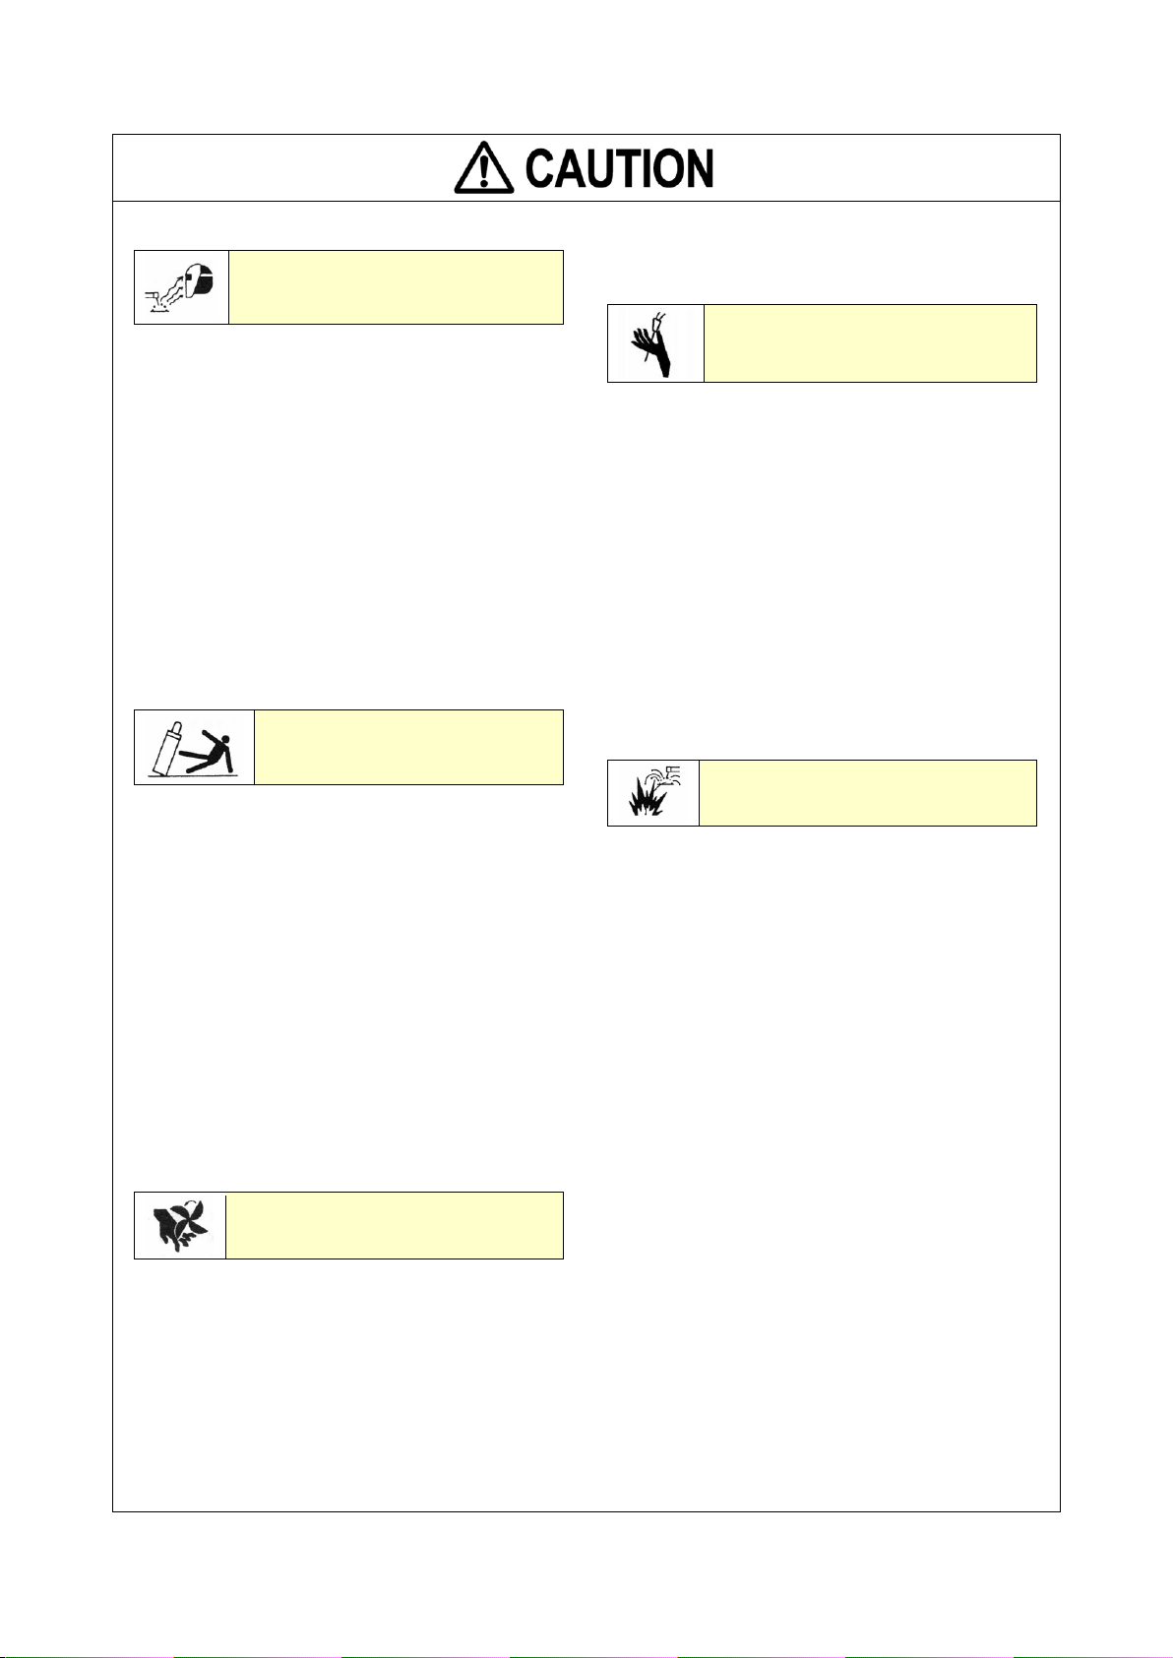Click blank area below welding helmet box
The height and width of the screenshot is (1658, 1173).
(x=348, y=512)
